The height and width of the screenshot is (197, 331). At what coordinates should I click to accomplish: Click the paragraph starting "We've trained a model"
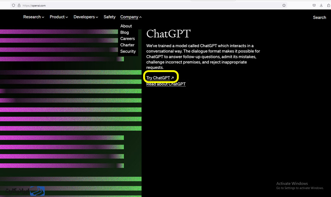pos(203,57)
